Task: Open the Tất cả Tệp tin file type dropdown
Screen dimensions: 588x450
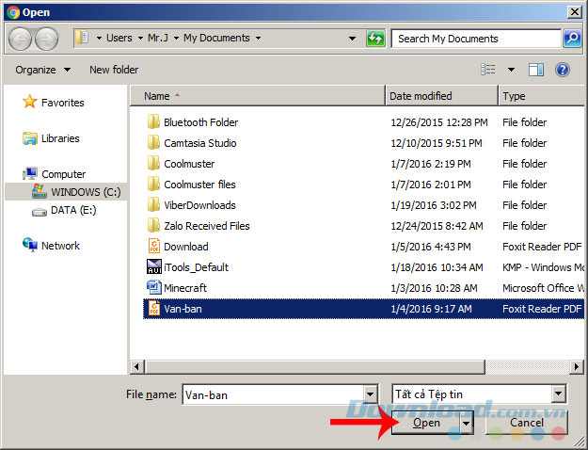Action: (x=559, y=394)
